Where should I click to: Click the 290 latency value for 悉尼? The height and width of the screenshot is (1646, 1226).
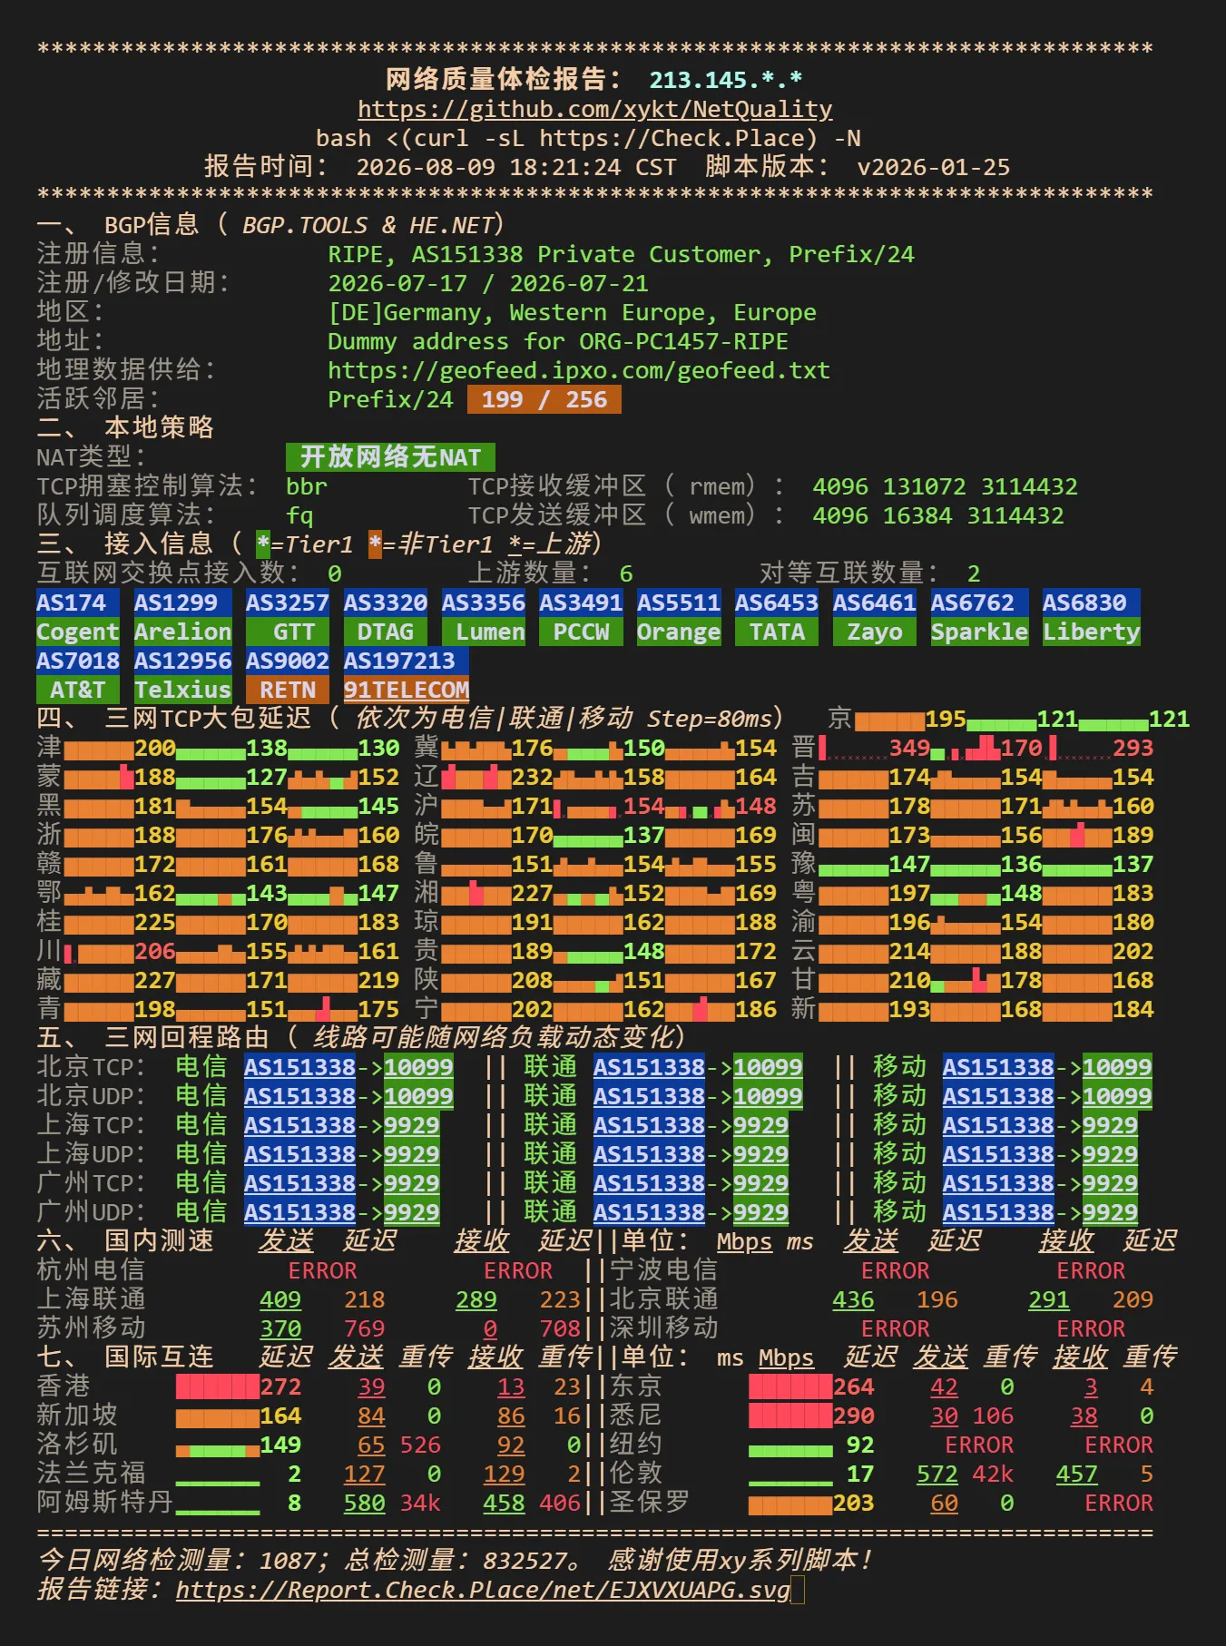(853, 1416)
